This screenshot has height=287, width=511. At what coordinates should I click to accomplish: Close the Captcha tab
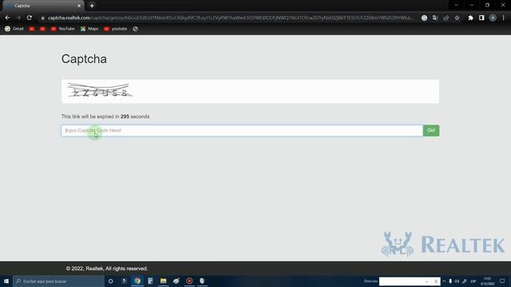(x=79, y=6)
